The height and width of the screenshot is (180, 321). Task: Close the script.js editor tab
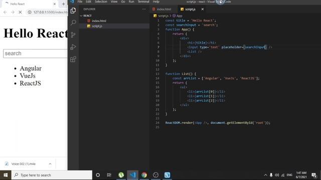pyautogui.click(x=203, y=9)
